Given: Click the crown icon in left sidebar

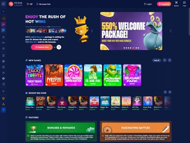Looking at the screenshot, I should click(x=3, y=98).
